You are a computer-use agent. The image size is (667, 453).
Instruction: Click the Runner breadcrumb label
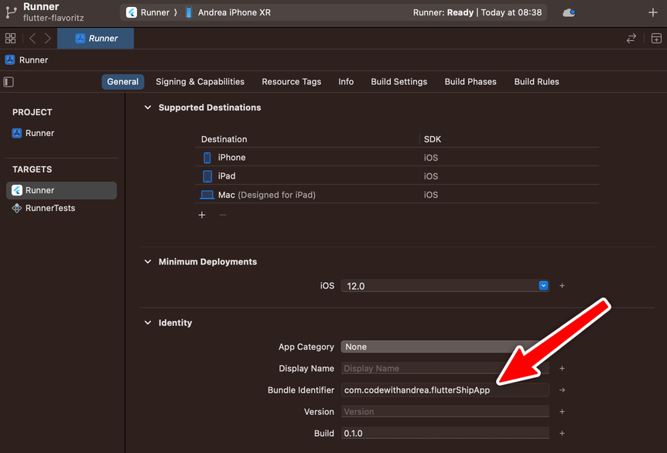[33, 60]
